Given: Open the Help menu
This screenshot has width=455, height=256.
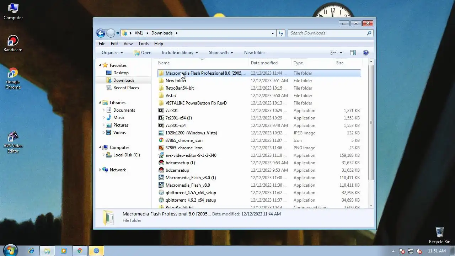Looking at the screenshot, I should [x=159, y=44].
